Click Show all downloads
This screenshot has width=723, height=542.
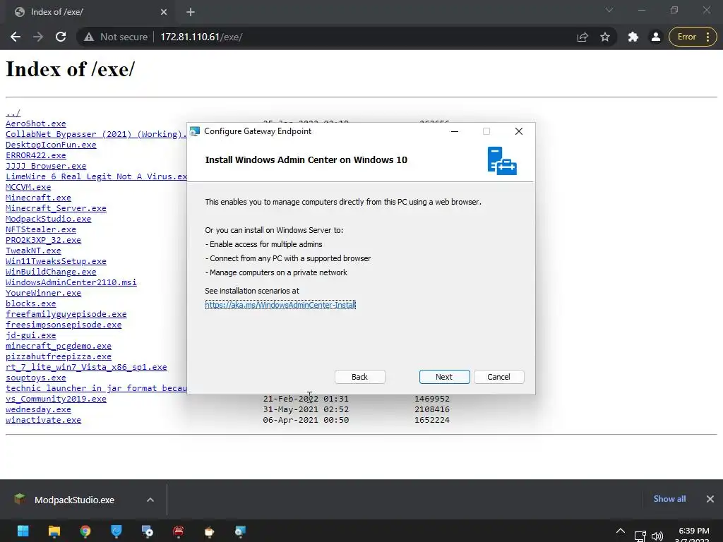tap(669, 499)
